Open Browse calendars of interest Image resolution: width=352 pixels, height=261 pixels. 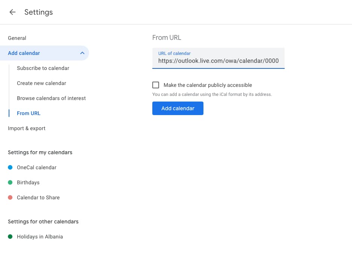click(x=52, y=98)
